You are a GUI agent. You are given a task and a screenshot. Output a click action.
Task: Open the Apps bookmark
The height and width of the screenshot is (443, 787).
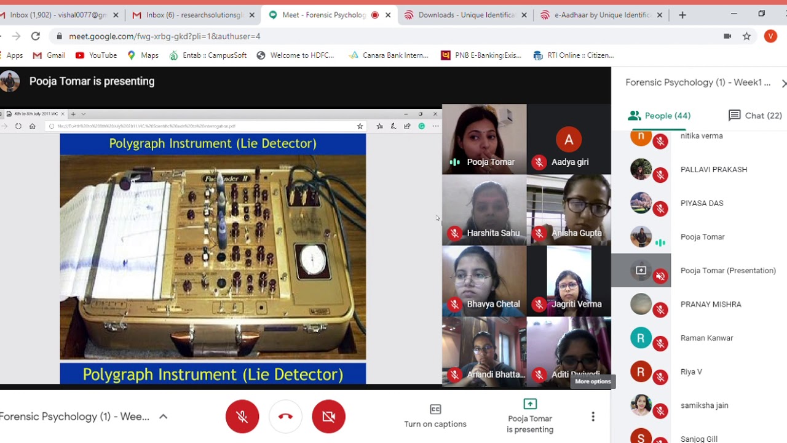[x=12, y=55]
